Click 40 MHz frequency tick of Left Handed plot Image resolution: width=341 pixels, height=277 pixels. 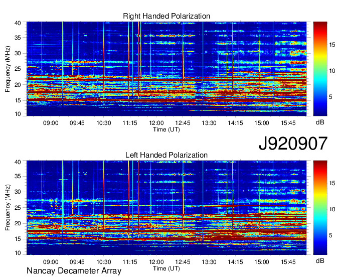coord(18,162)
